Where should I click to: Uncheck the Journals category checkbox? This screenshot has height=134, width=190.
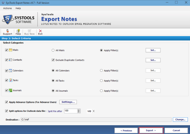(6, 90)
